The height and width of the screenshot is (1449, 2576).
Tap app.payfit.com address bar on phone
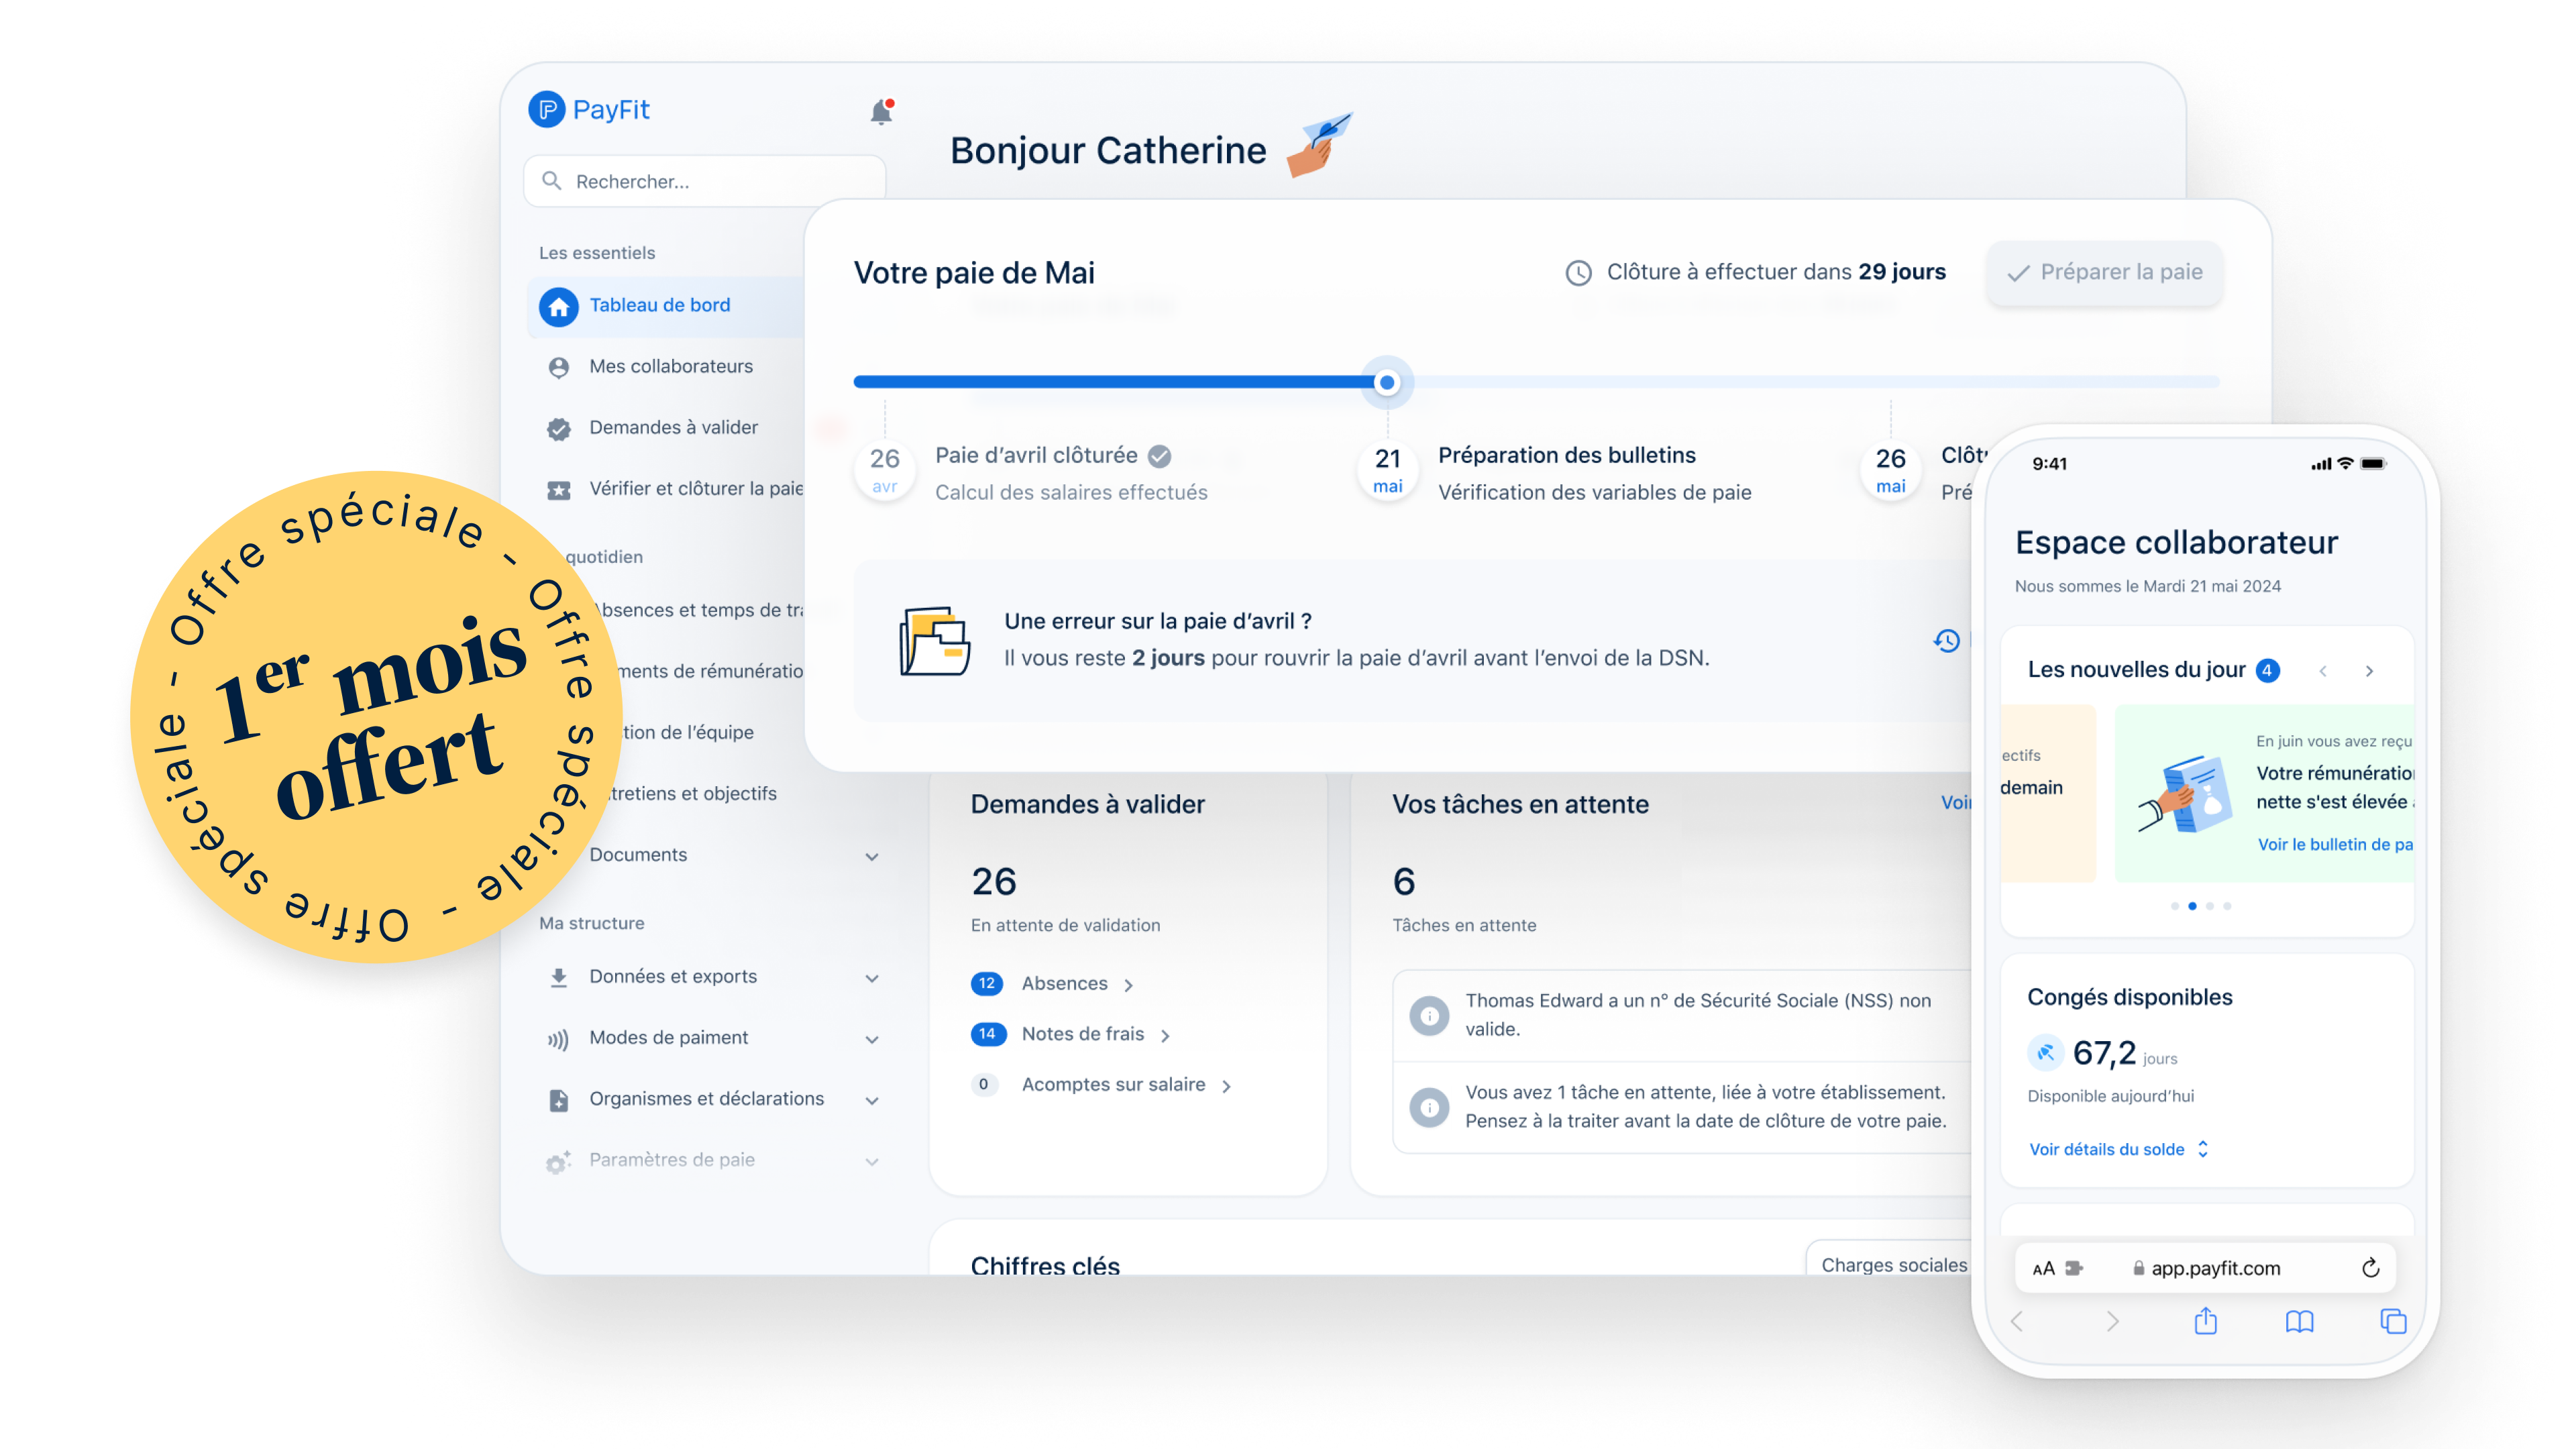click(2205, 1268)
